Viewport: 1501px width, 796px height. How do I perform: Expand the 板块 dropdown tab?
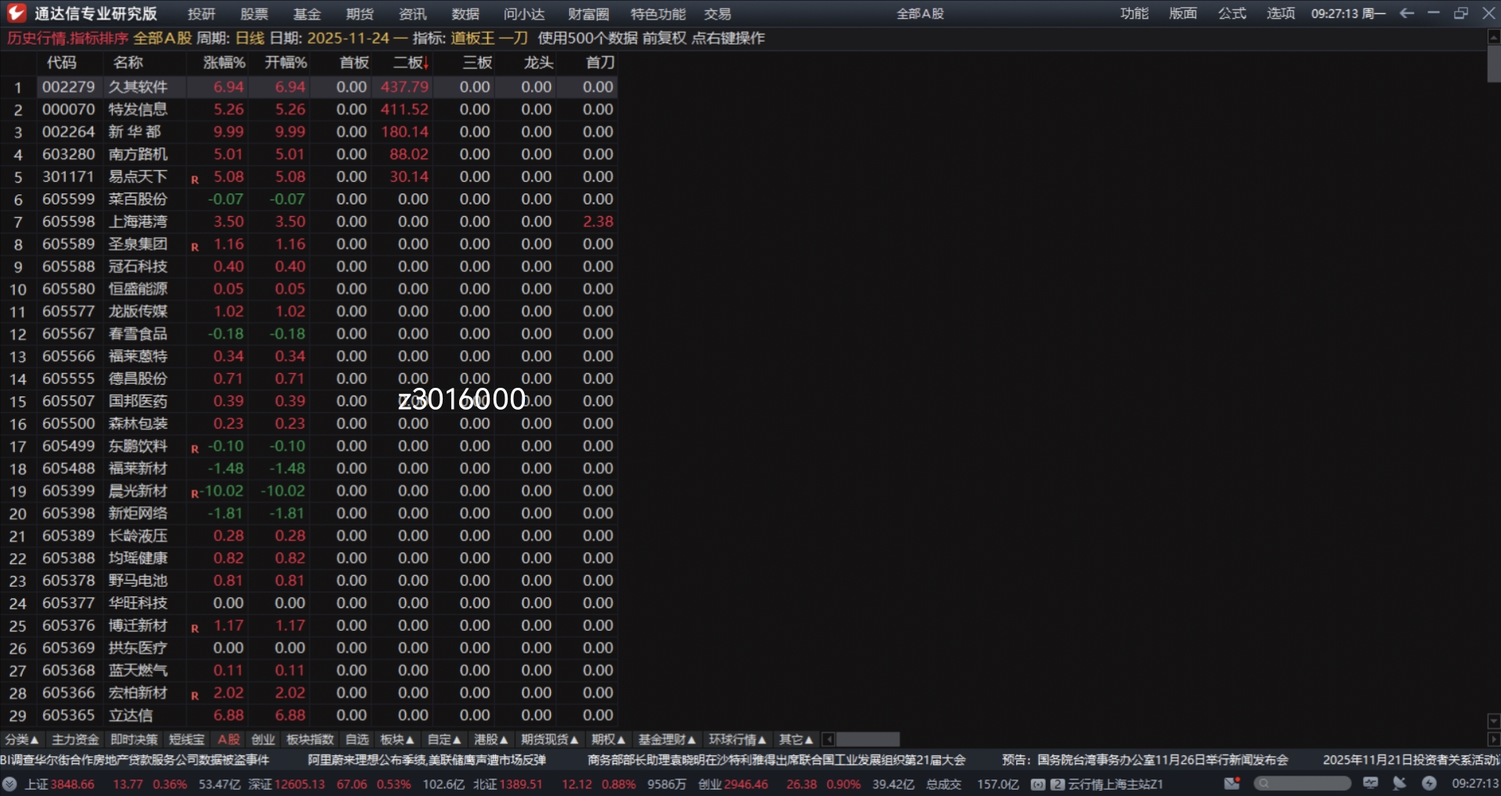(397, 740)
